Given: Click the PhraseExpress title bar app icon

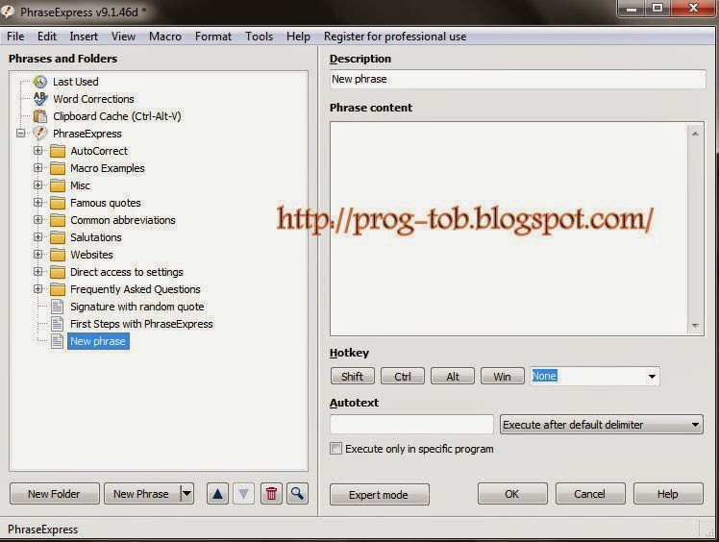Looking at the screenshot, I should pyautogui.click(x=8, y=12).
